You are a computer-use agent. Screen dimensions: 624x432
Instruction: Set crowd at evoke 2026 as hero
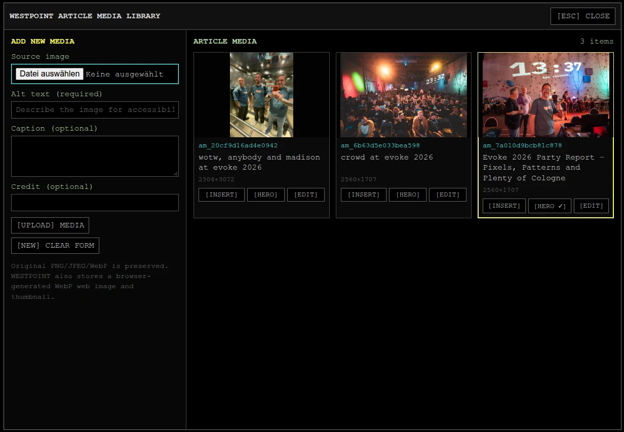408,195
